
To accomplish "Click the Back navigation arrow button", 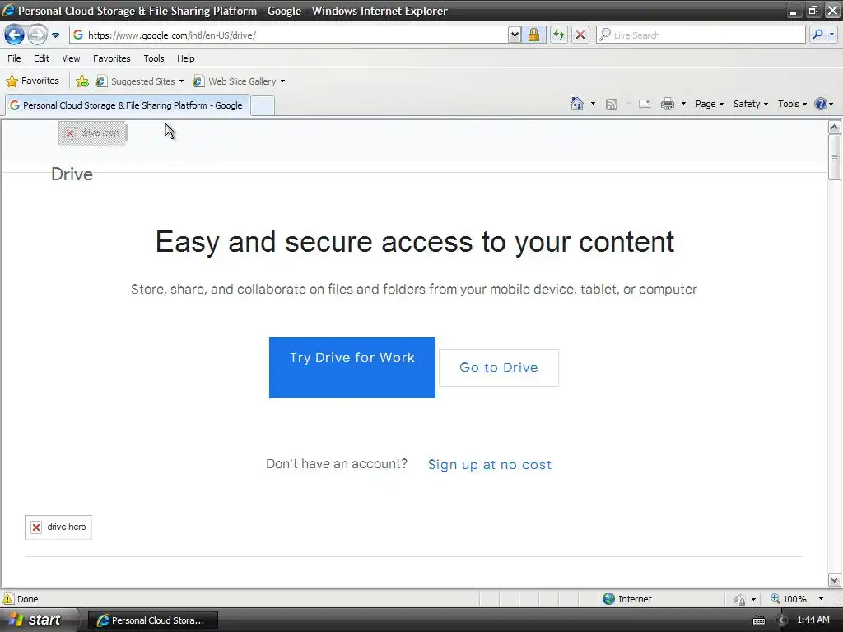I will 15,35.
